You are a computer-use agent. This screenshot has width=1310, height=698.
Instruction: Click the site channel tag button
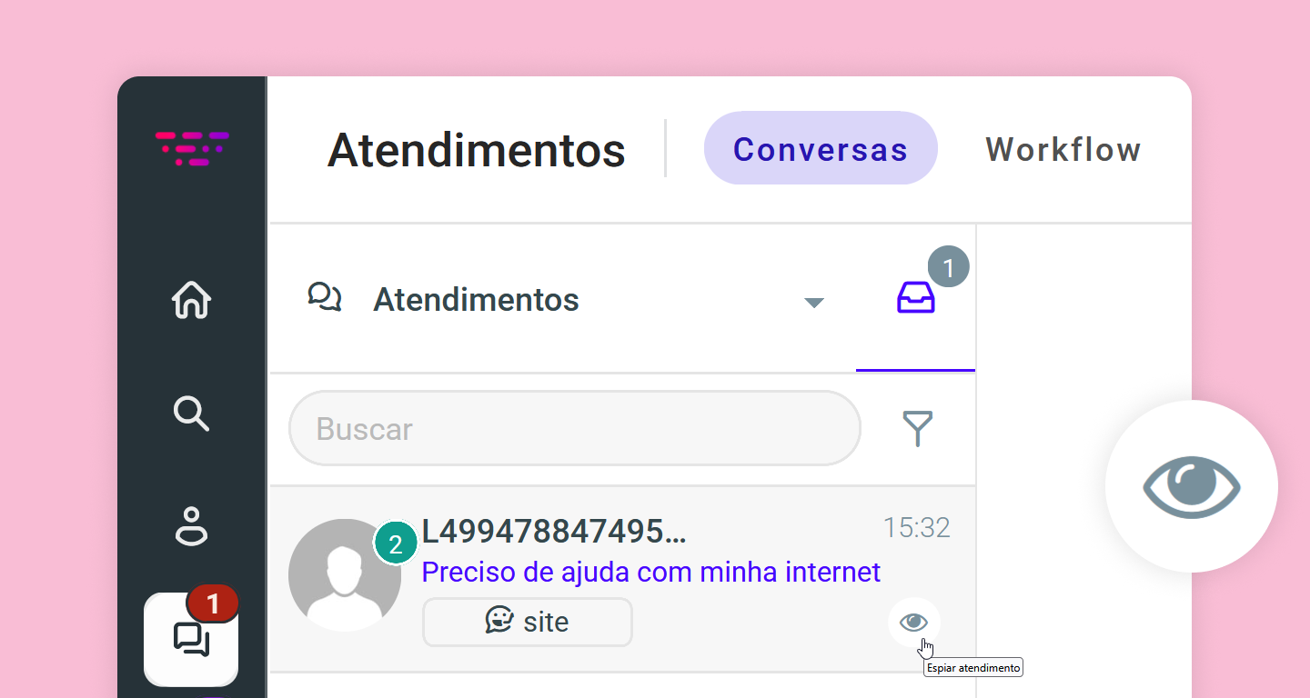click(x=528, y=622)
